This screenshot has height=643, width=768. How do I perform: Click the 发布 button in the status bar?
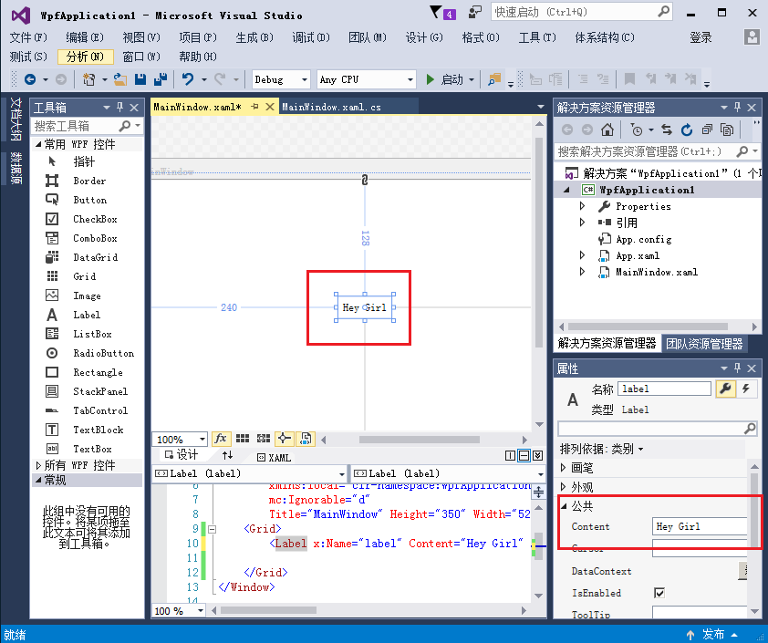click(x=712, y=634)
